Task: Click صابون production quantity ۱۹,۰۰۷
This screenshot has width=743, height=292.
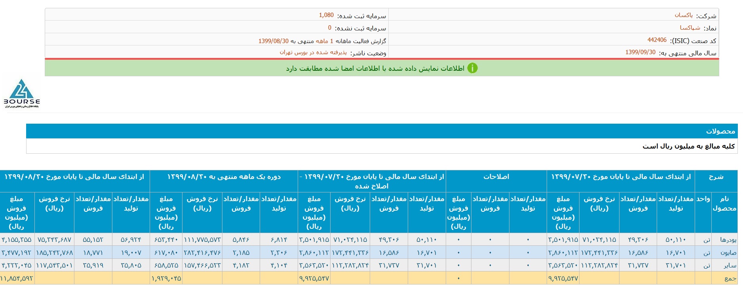Action: [x=131, y=252]
